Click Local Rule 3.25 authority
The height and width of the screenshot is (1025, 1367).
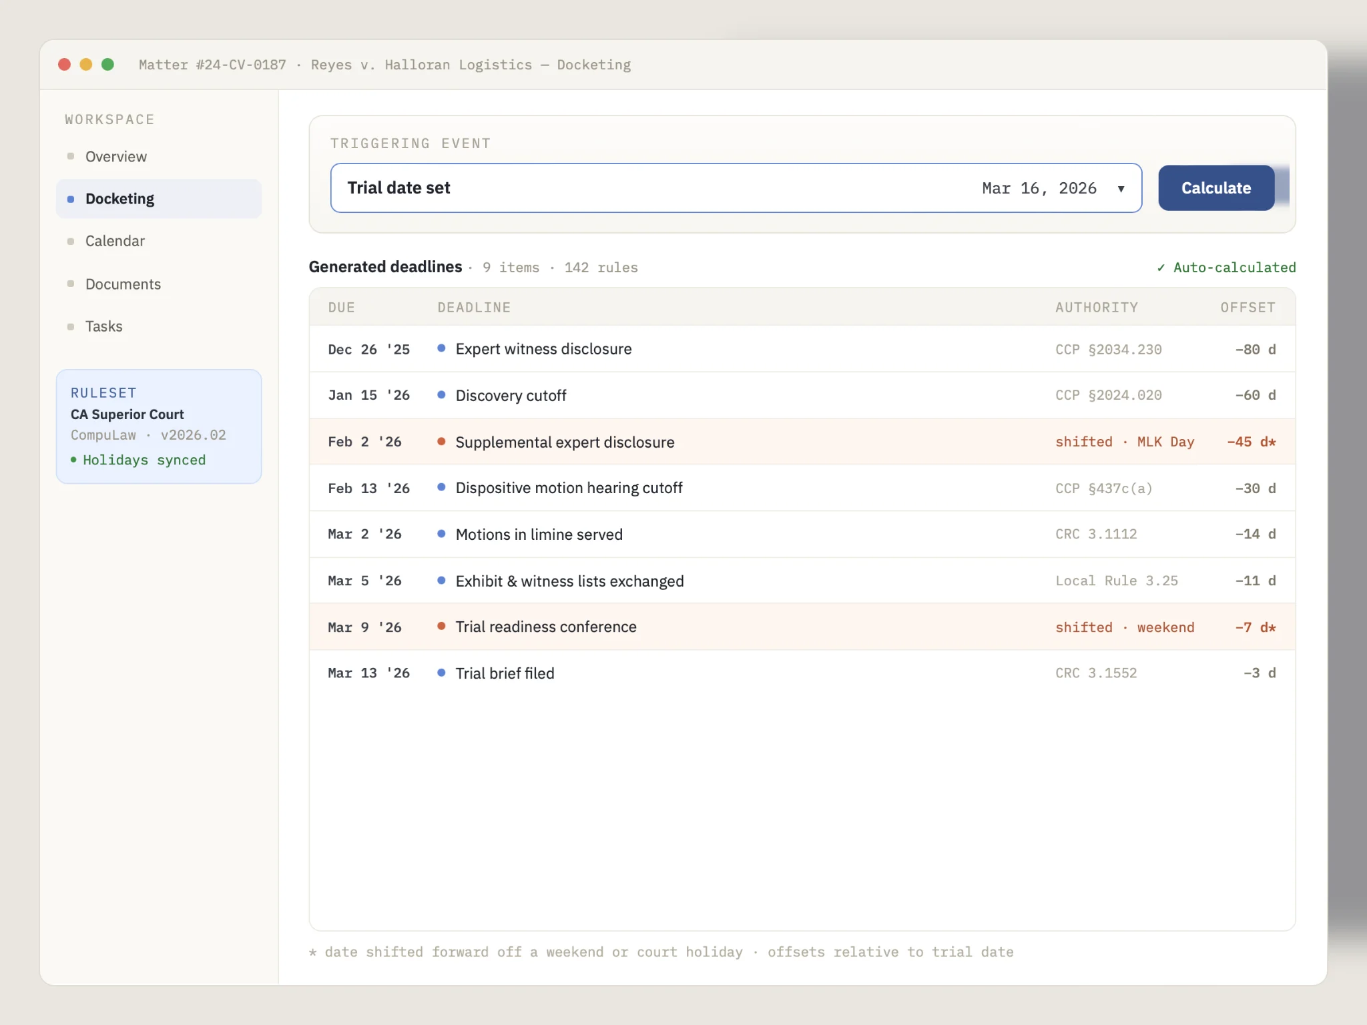1117,581
